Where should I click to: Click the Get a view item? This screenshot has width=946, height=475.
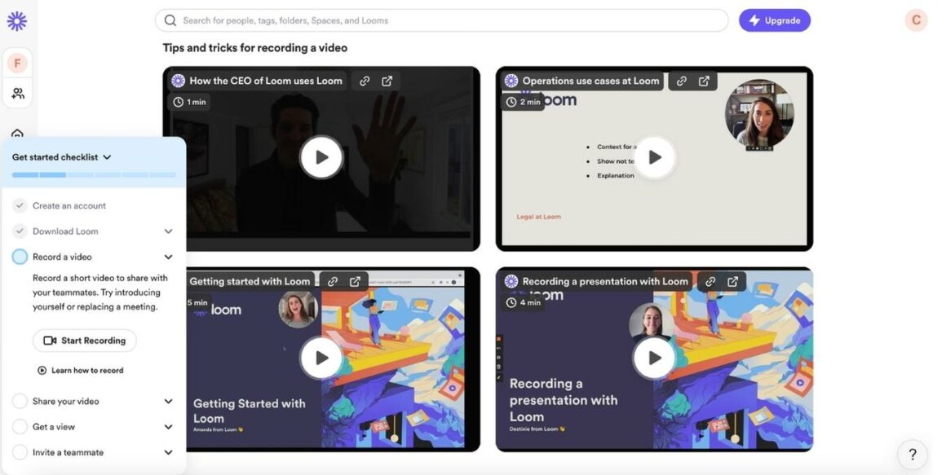(x=54, y=427)
